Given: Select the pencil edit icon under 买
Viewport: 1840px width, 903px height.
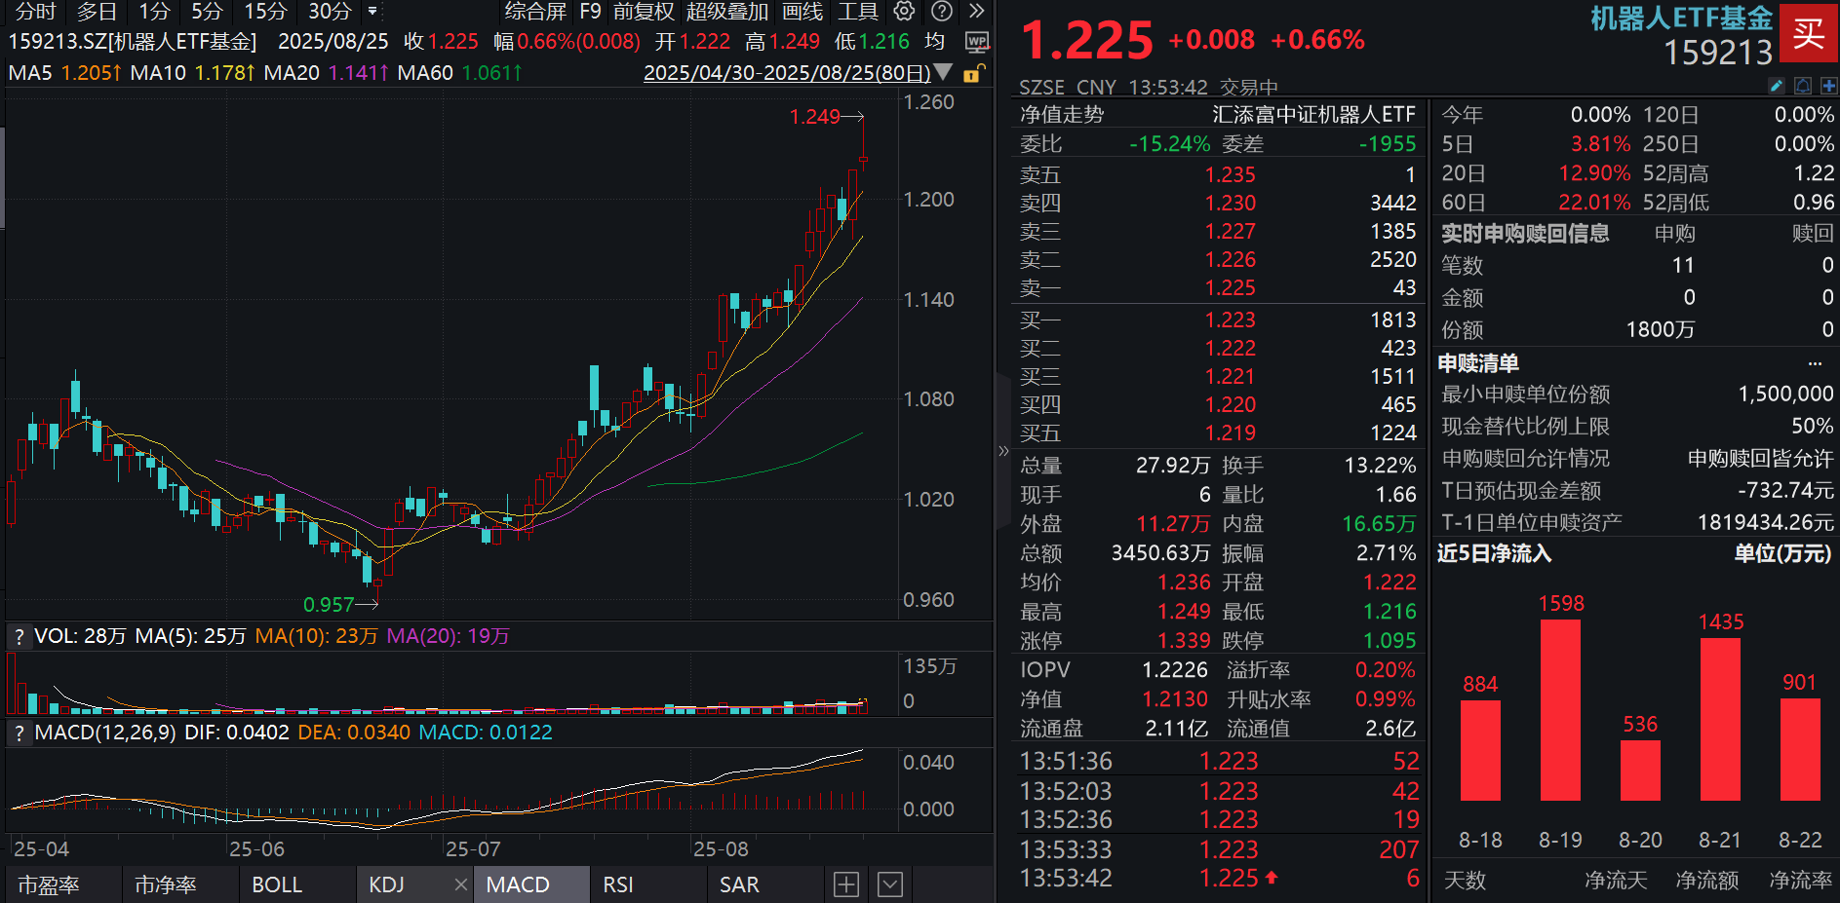Looking at the screenshot, I should 1777,86.
